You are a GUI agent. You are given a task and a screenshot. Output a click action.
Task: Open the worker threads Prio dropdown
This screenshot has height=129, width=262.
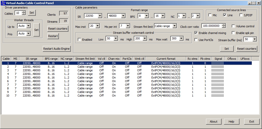(x=29, y=33)
